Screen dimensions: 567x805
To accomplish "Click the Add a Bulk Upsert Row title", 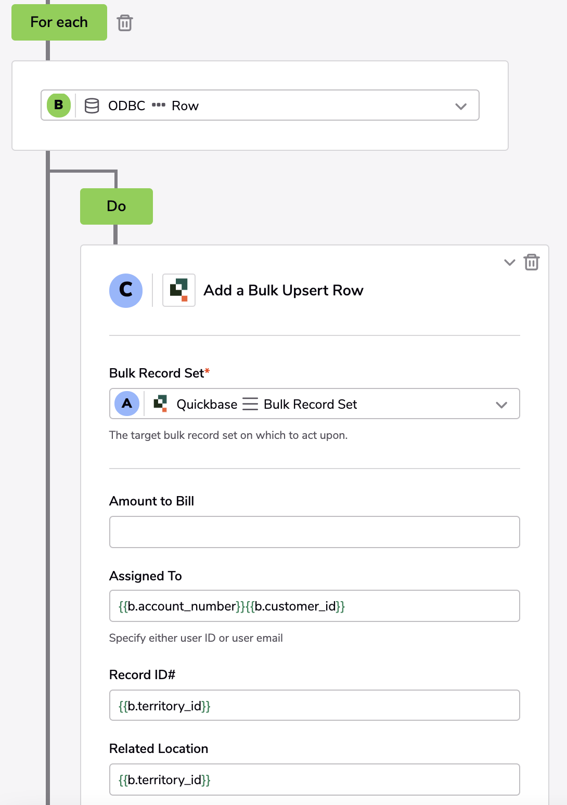I will pyautogui.click(x=283, y=290).
